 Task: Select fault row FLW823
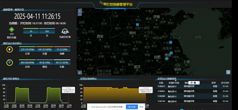pyautogui.click(x=192, y=86)
